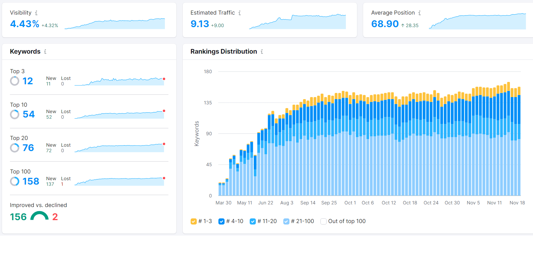Uncheck the # 1-3 legend checkbox
The image size is (533, 263).
[194, 221]
